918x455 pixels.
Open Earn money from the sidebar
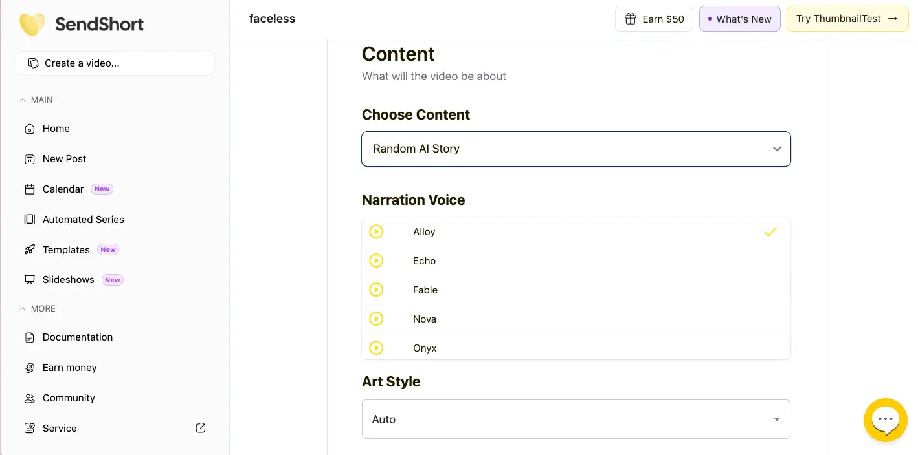click(29, 367)
